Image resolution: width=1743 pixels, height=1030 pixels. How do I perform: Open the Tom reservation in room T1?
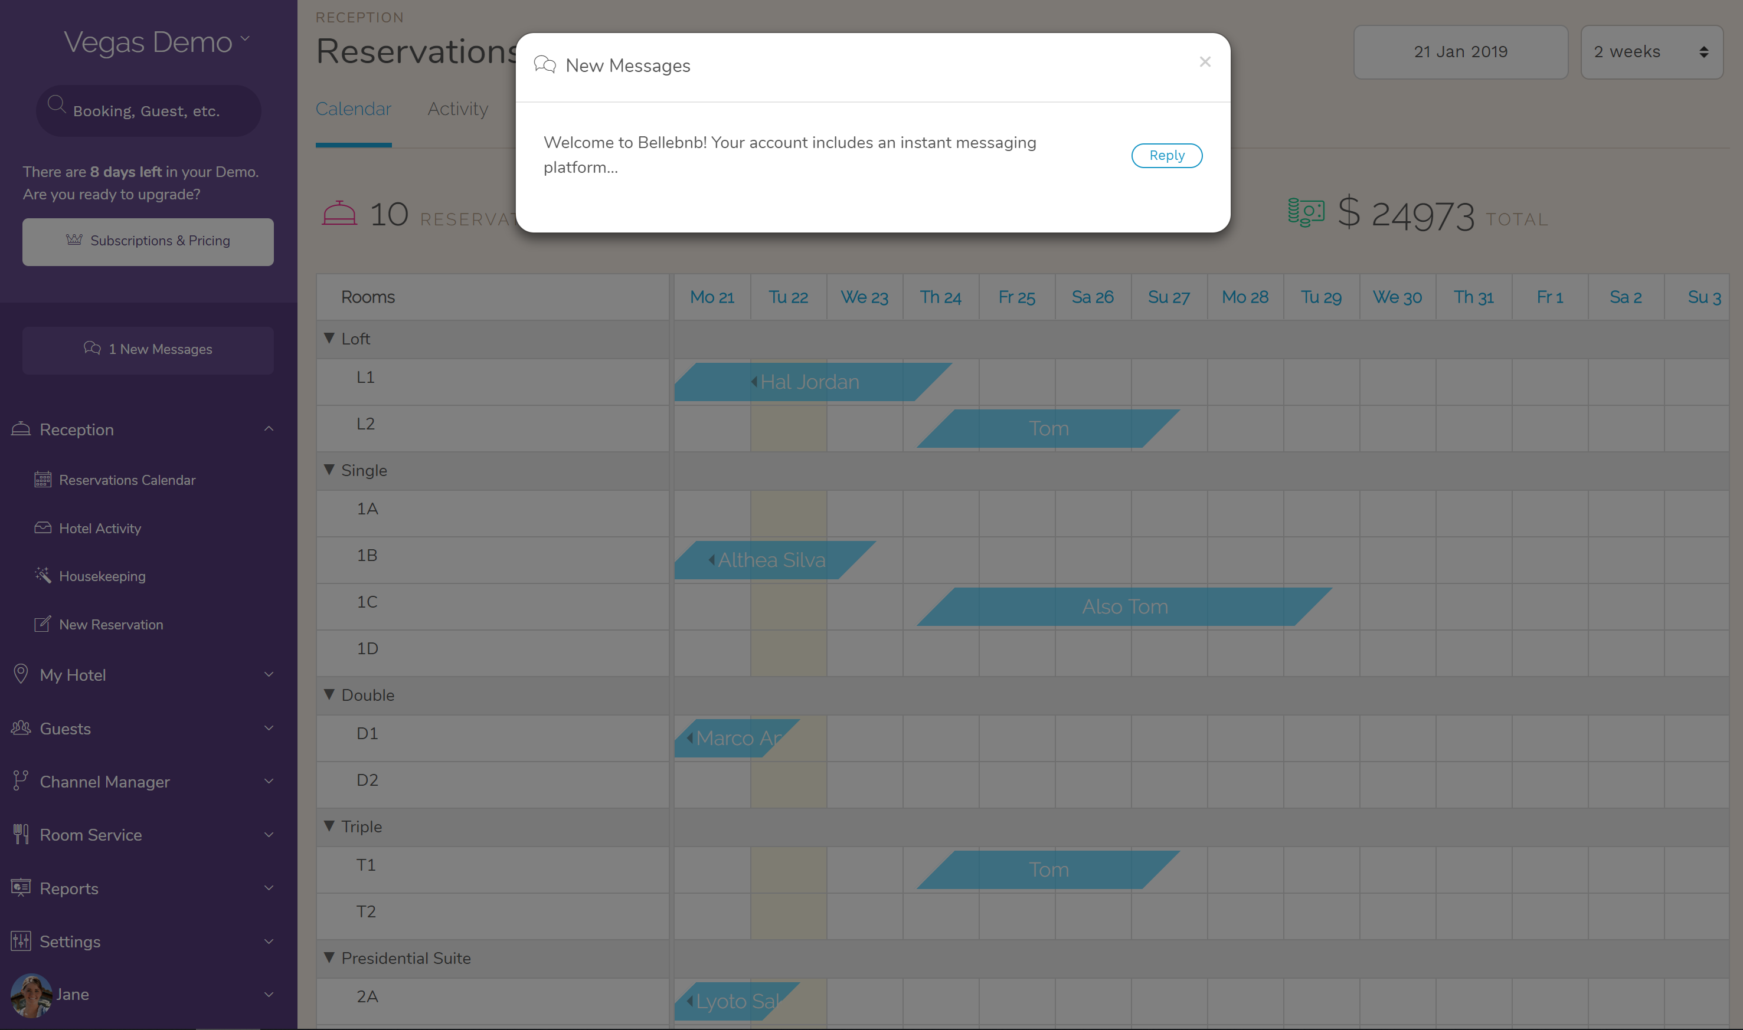[x=1049, y=870]
